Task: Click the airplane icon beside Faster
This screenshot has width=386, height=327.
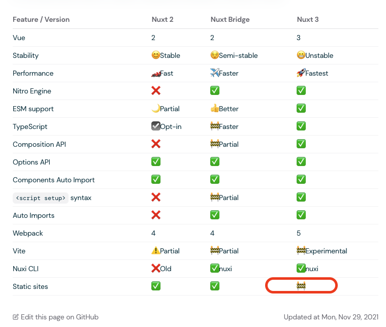Action: point(215,73)
